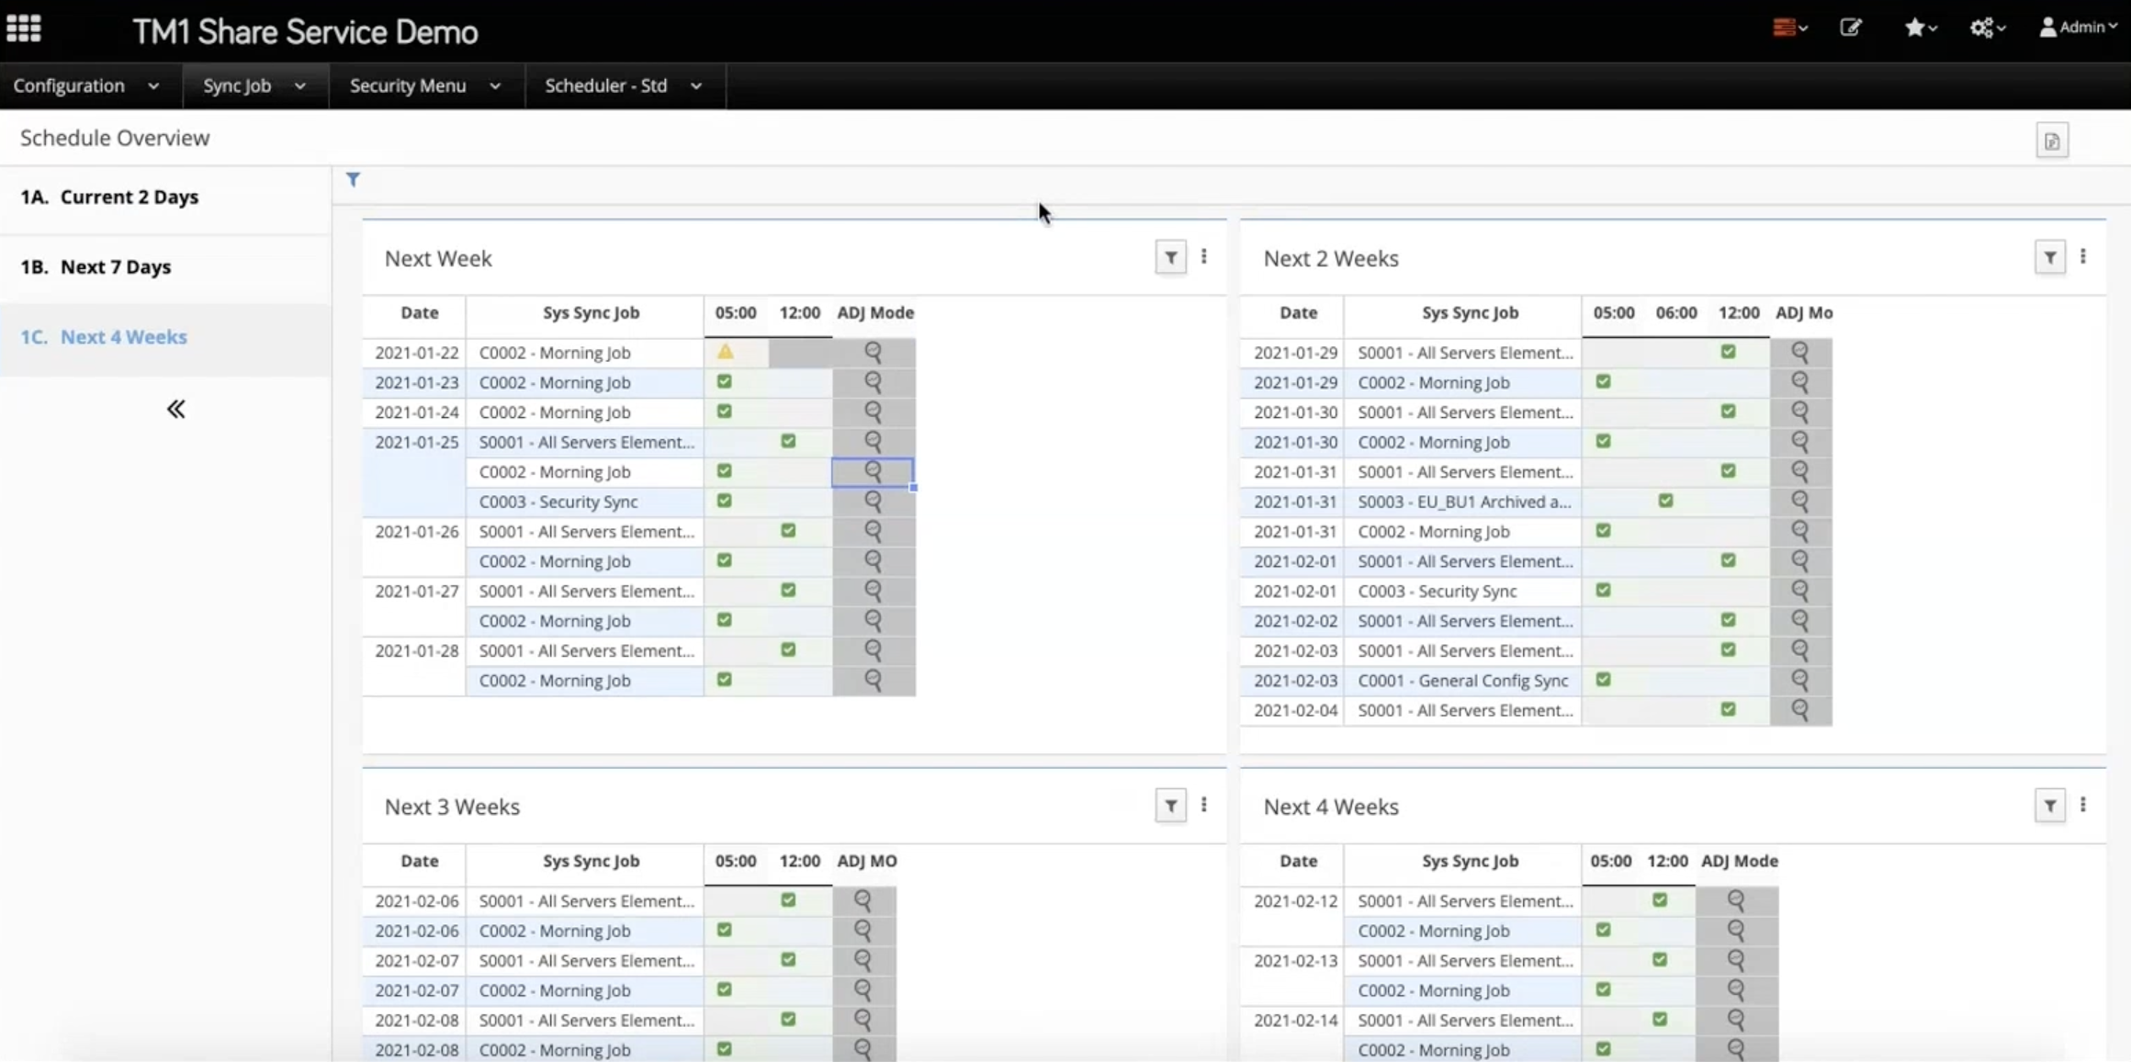
Task: Toggle 06:00 checkbox for S0003 EU_BU1 Archived
Action: [1665, 501]
